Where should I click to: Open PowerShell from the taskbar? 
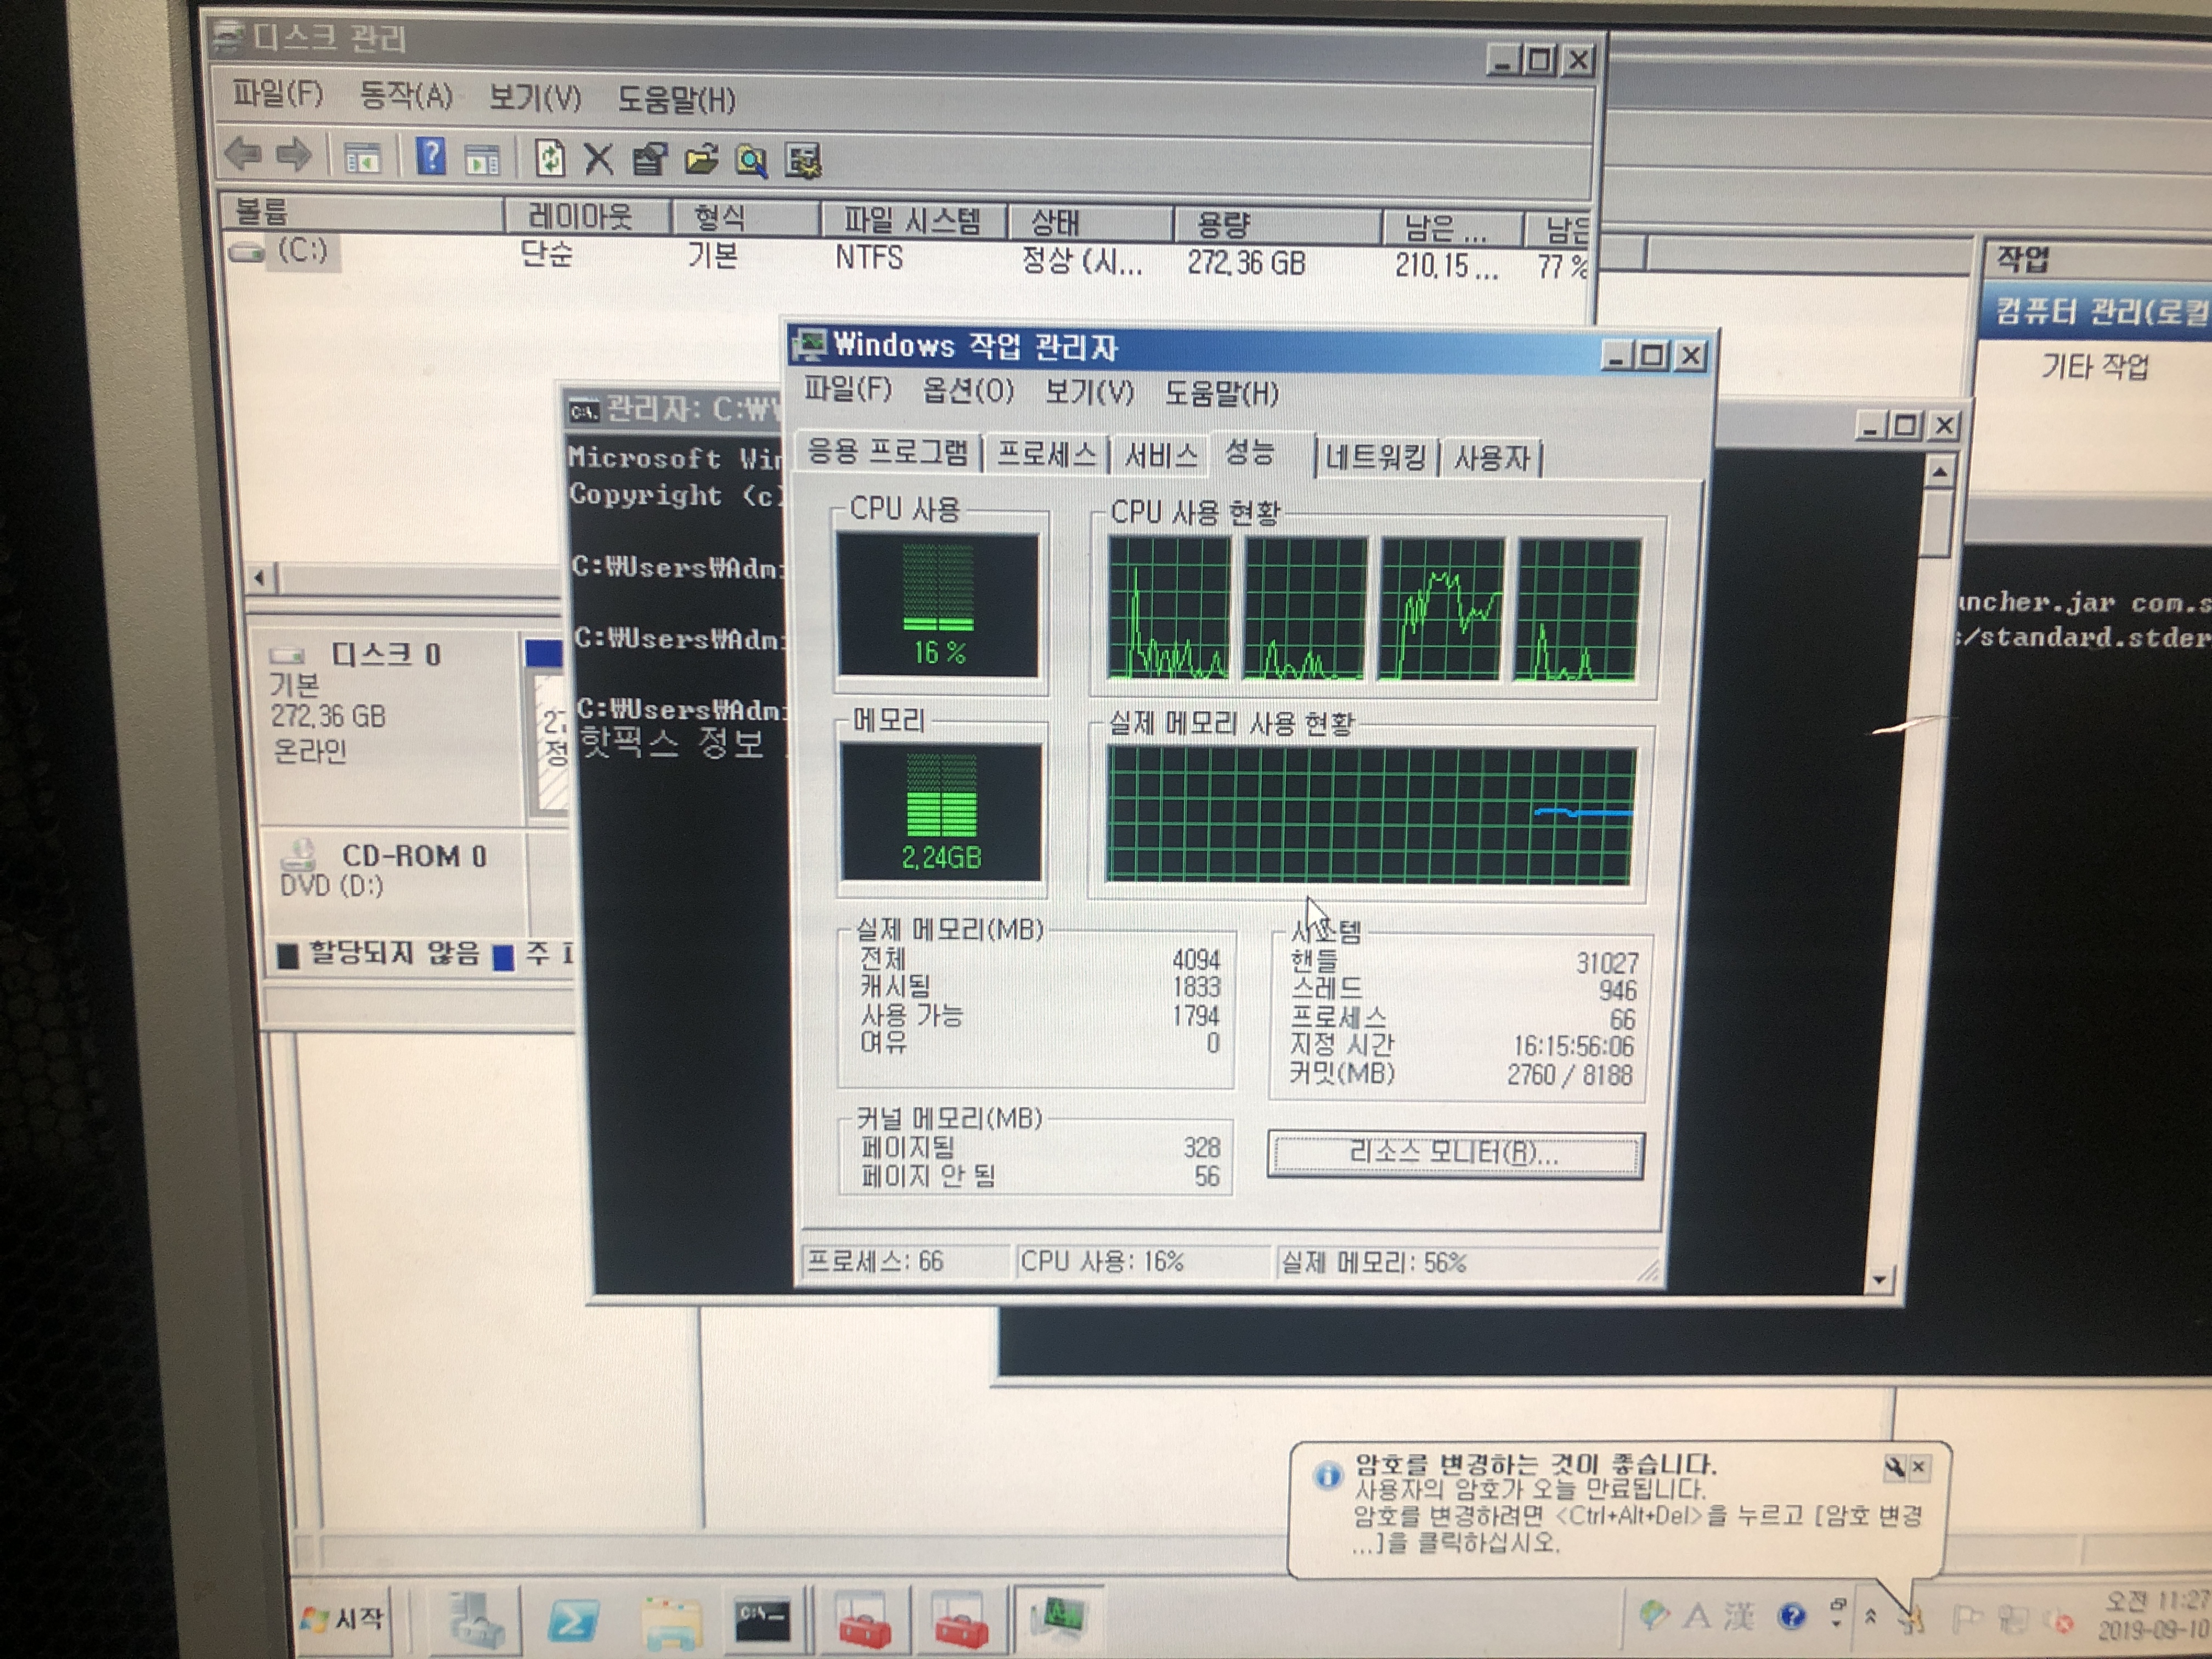click(x=573, y=1619)
